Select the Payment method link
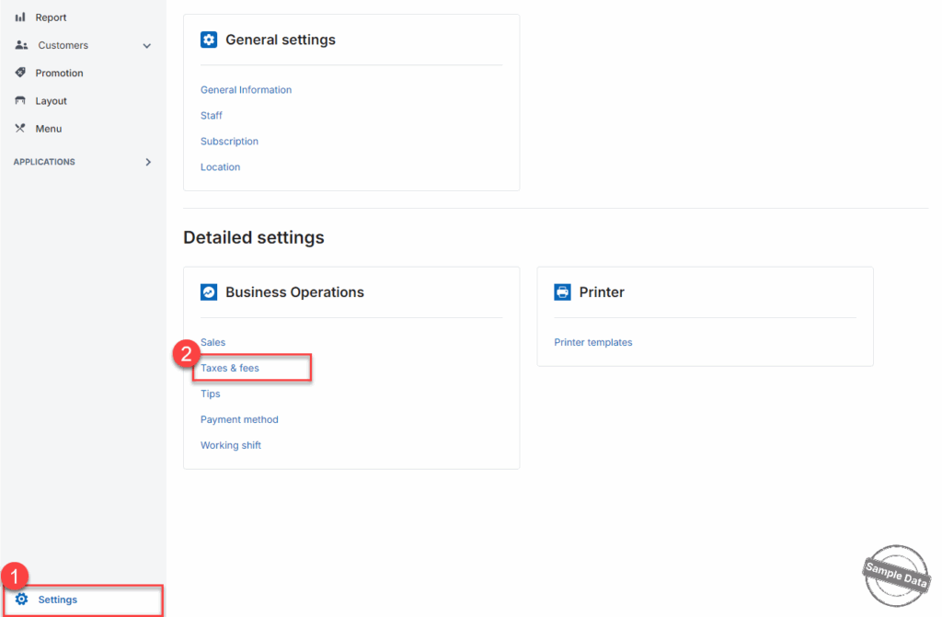Viewport: 942px width, 617px height. point(239,419)
